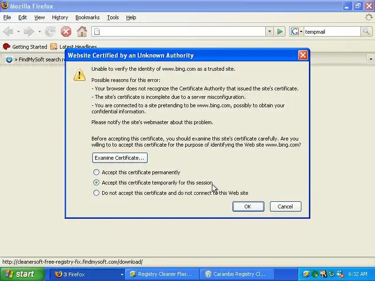Open the Registry Cleaner Flash taskbar item

point(163,274)
